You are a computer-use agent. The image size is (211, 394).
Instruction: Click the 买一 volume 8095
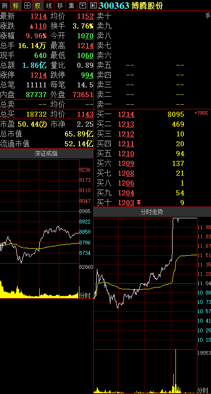[176, 115]
